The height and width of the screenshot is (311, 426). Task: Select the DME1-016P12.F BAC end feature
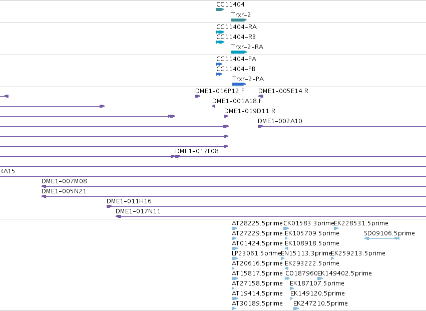(x=198, y=96)
